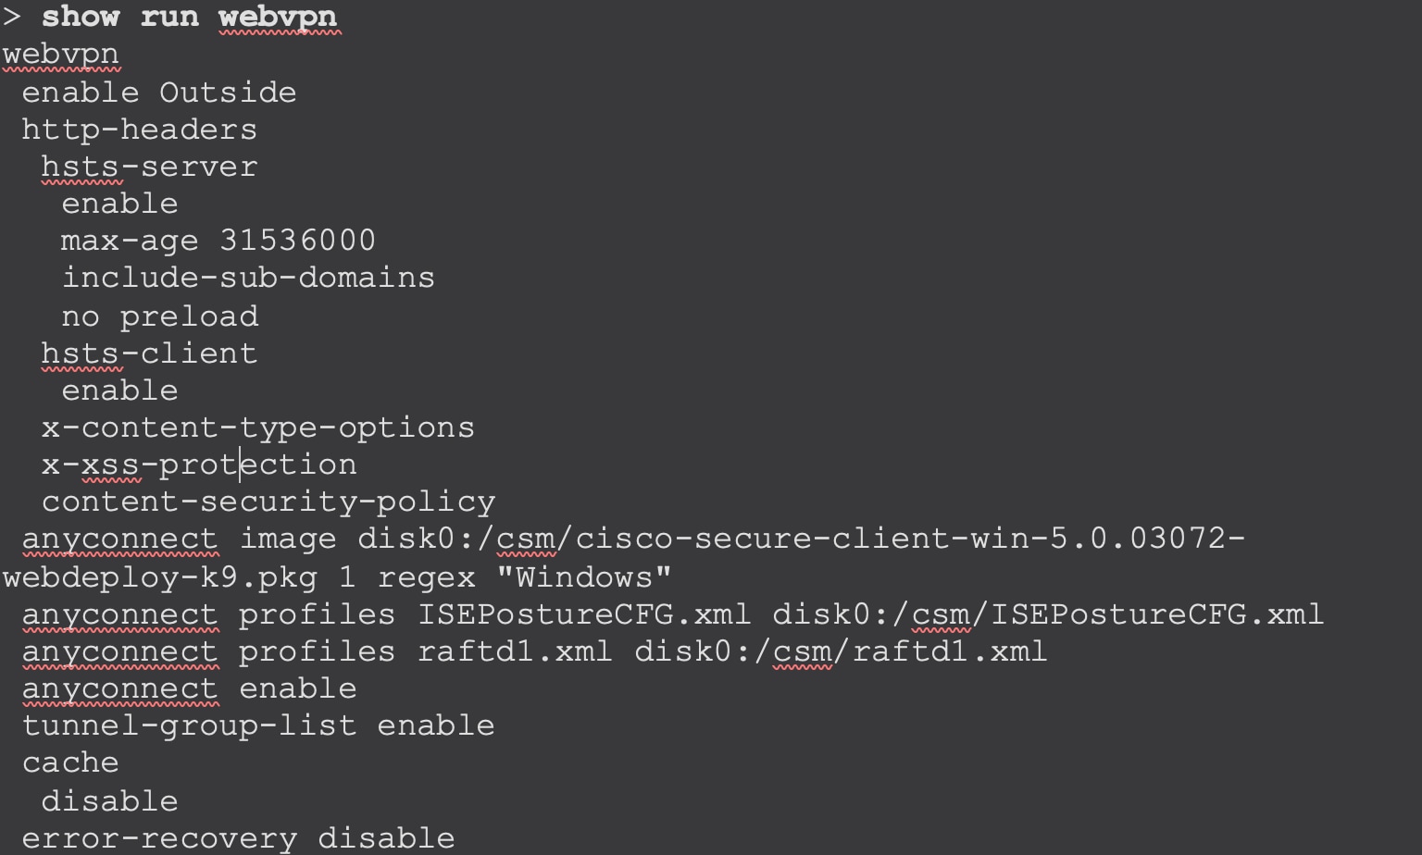
Task: Click the 'show run webvpn' command text
Action: pos(190,17)
